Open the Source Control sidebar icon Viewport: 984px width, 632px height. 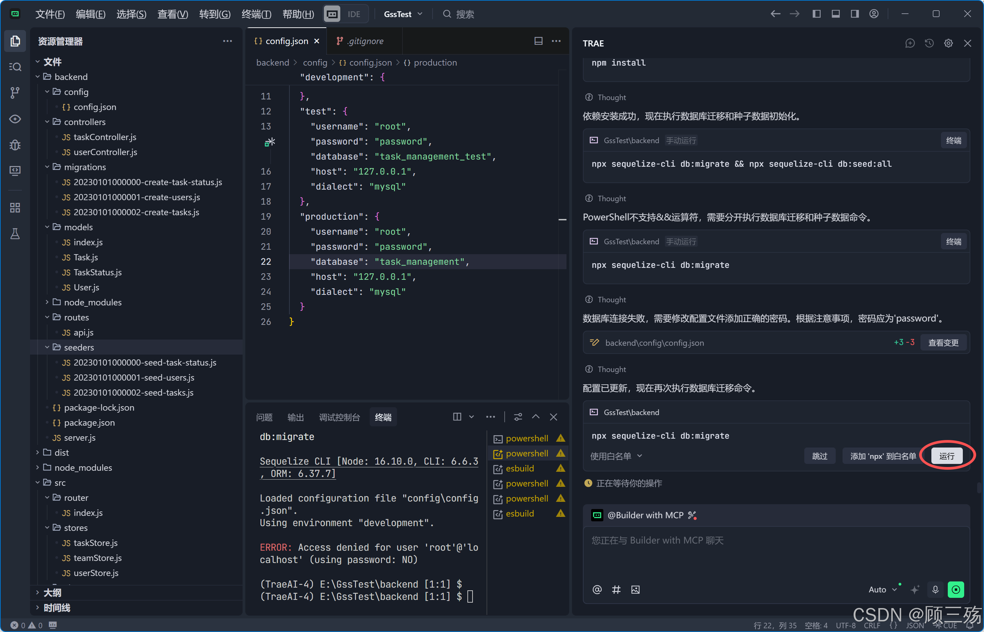pos(15,93)
